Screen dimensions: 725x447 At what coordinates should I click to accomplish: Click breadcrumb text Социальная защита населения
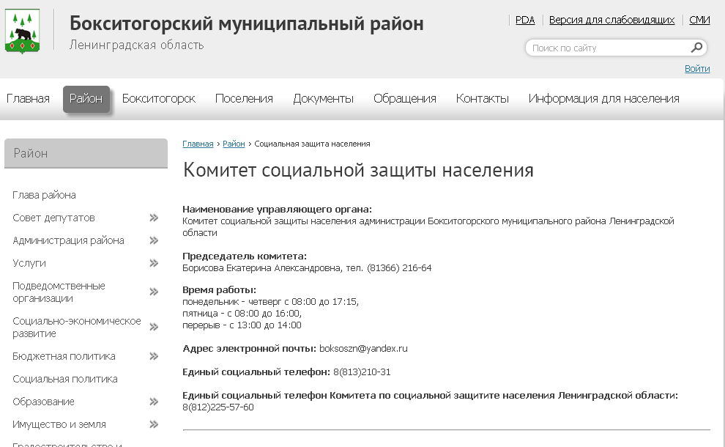click(312, 144)
